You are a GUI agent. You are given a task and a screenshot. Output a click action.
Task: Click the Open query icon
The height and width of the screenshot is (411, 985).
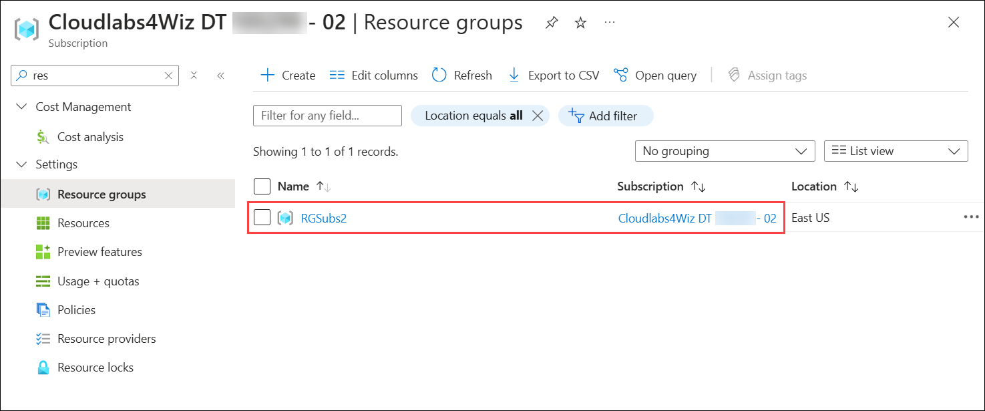tap(621, 75)
